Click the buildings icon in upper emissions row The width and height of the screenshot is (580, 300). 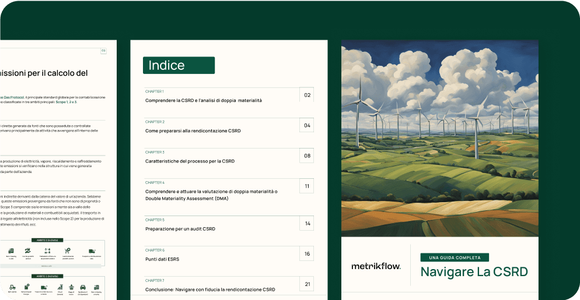click(x=11, y=251)
